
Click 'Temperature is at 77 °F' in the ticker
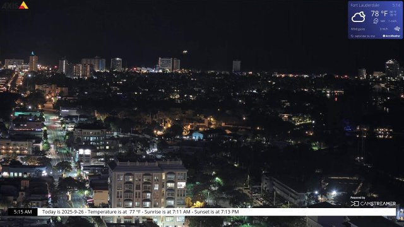click(x=114, y=212)
